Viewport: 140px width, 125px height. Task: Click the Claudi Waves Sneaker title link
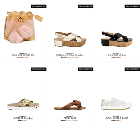pyautogui.click(x=117, y=117)
